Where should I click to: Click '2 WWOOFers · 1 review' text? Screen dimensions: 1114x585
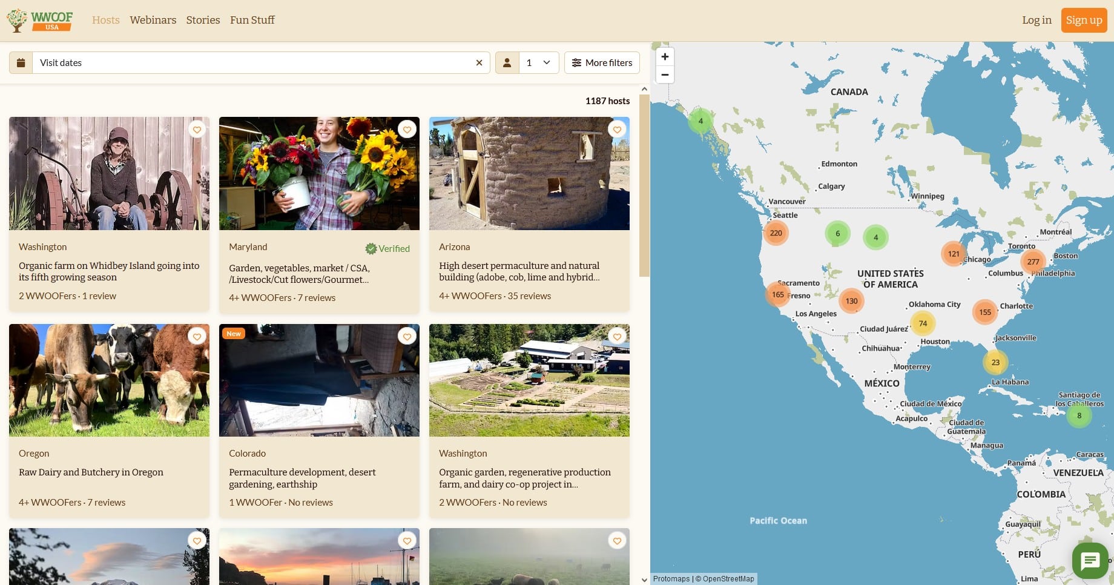[67, 296]
